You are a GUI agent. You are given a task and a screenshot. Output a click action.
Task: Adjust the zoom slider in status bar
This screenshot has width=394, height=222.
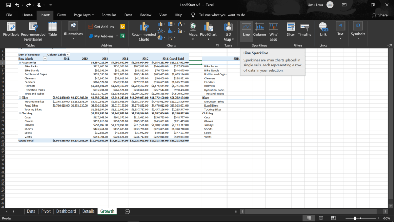(x=356, y=218)
